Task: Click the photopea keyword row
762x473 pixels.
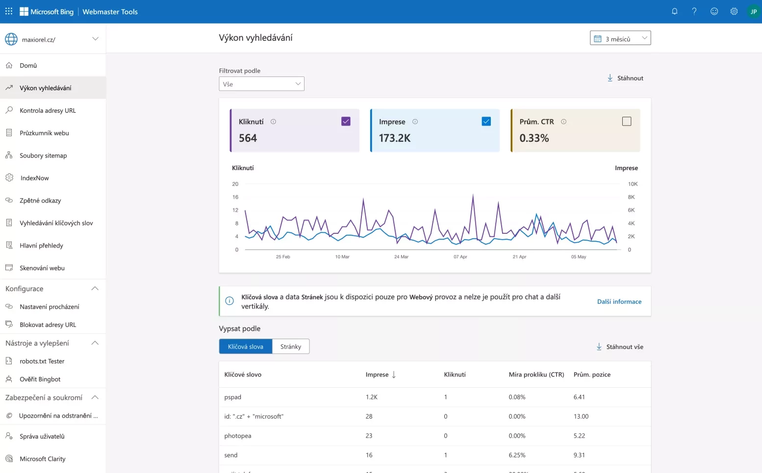Action: pos(435,435)
